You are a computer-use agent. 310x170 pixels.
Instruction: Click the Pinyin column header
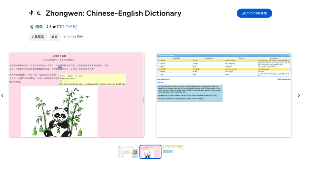coord(241,58)
